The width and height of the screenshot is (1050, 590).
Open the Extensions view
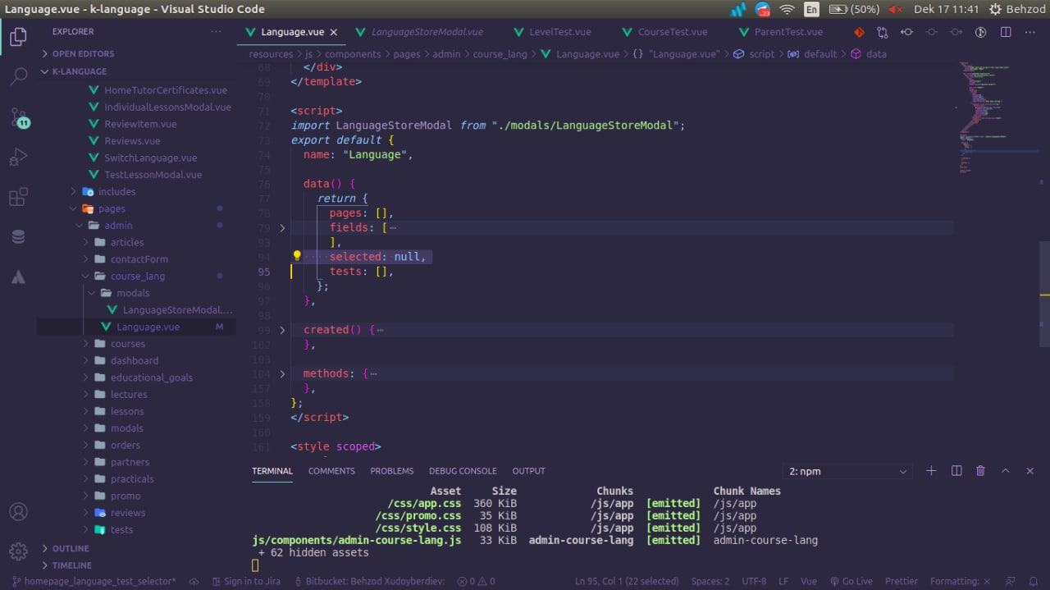(18, 197)
